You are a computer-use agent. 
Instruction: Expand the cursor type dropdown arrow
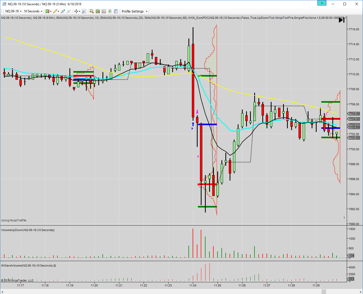[x=79, y=11]
